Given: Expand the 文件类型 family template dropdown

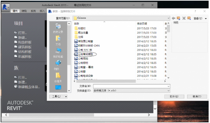Looking at the screenshot, I should click(x=169, y=91).
